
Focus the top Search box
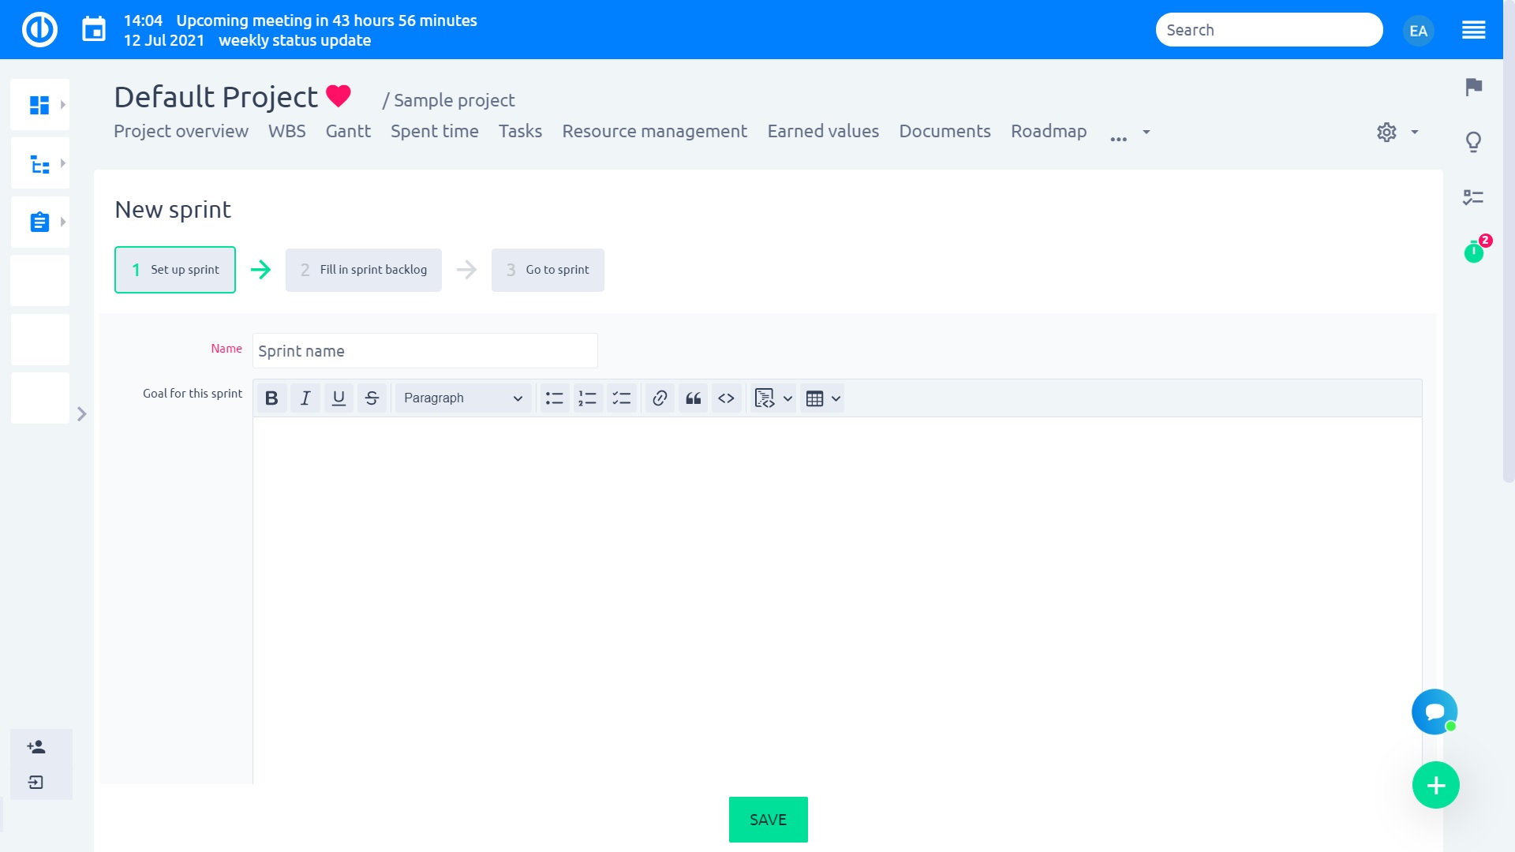pos(1269,30)
